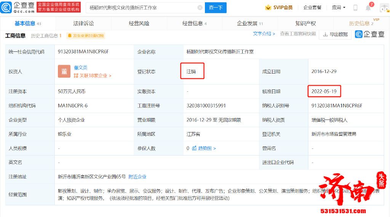Switch to 知识产权 tab
This screenshot has height=217, width=390.
(x=305, y=23)
